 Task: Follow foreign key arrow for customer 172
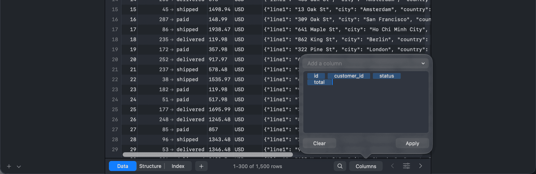coord(172,50)
